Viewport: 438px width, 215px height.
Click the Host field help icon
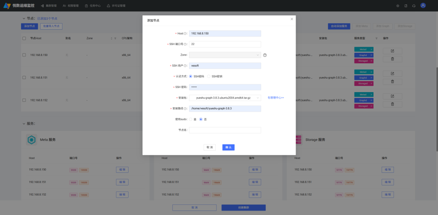185,34
